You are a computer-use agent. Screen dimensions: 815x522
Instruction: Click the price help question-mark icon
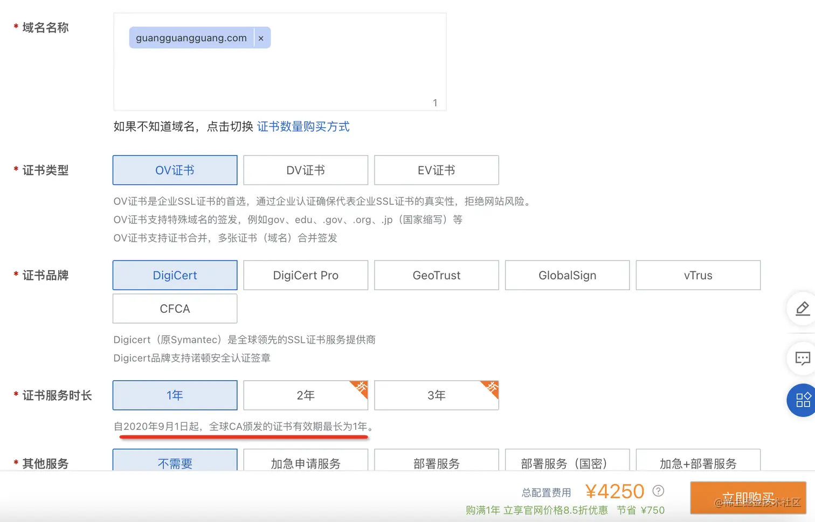(x=658, y=491)
